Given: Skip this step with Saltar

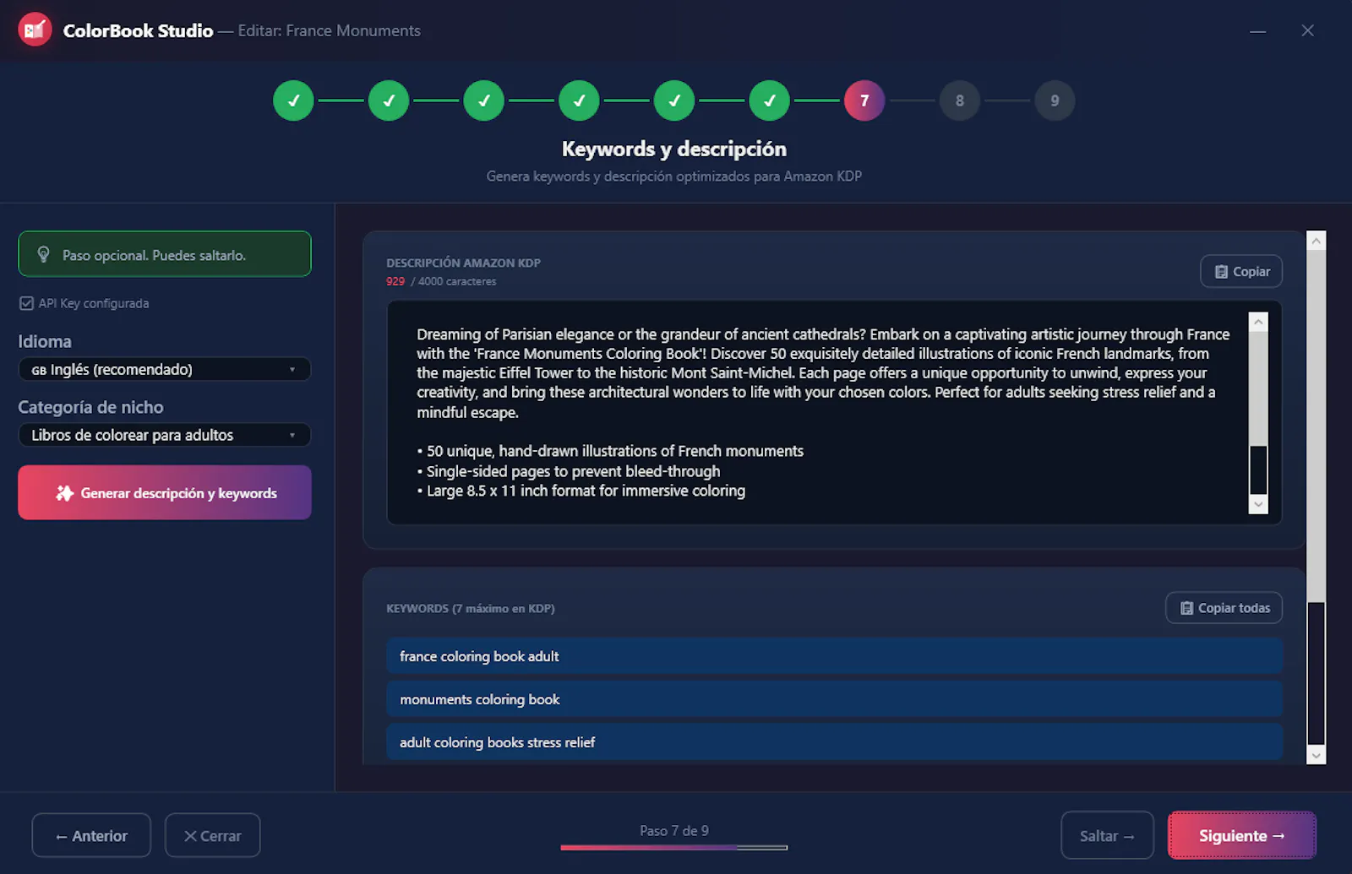Looking at the screenshot, I should [1107, 835].
